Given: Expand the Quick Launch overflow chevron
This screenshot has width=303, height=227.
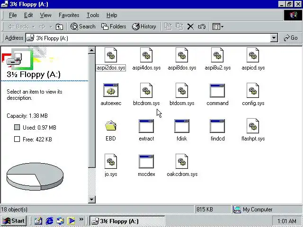Looking at the screenshot, I should pyautogui.click(x=81, y=219).
